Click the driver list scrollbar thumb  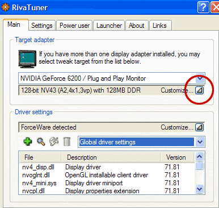(x=200, y=165)
